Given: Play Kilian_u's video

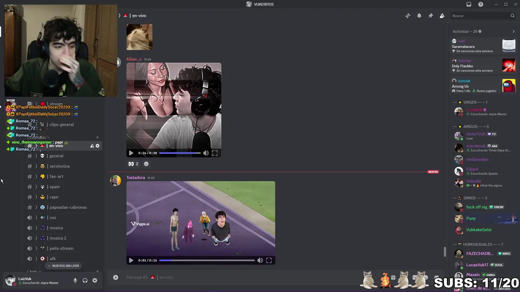Looking at the screenshot, I should [x=131, y=153].
